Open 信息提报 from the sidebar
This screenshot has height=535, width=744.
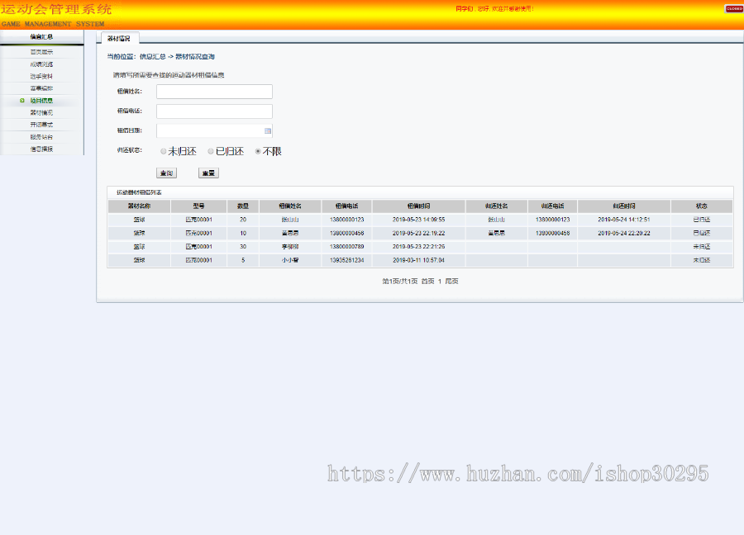[x=43, y=149]
